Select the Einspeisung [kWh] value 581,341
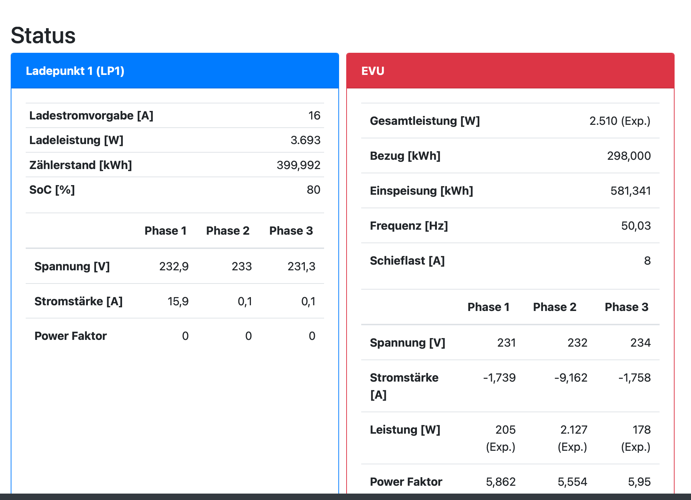The width and height of the screenshot is (691, 500). tap(630, 191)
